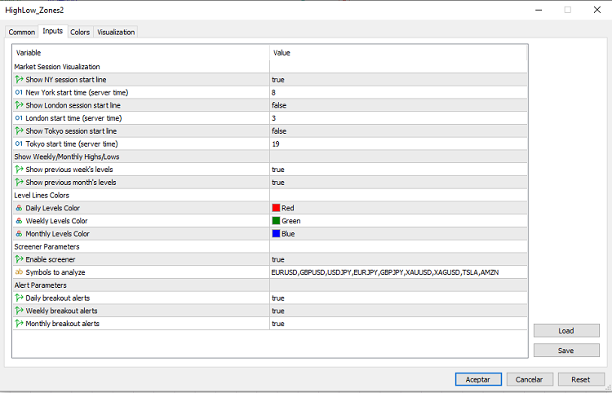This screenshot has width=612, height=393.
Task: Click the color icon beside Monthly Levels Color
Action: [x=19, y=234]
